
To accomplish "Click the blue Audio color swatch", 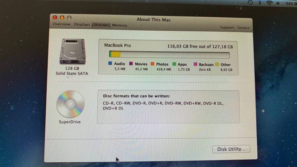I will (x=110, y=63).
